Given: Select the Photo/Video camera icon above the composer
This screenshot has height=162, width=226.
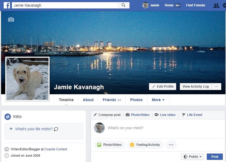Looking at the screenshot, I should 128,115.
